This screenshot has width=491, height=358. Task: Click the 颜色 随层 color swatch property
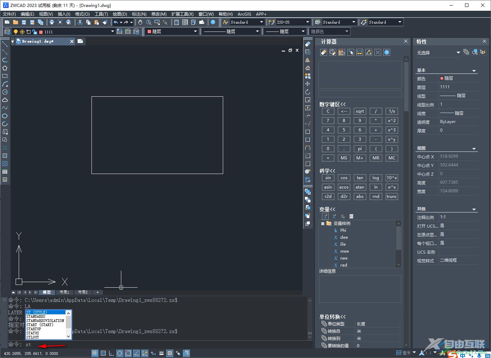pos(441,78)
